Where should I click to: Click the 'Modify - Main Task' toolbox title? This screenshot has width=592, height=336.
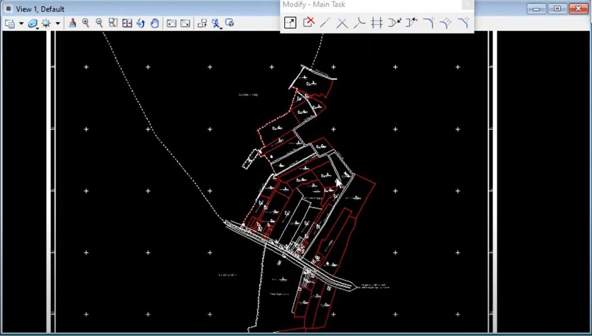pyautogui.click(x=314, y=5)
